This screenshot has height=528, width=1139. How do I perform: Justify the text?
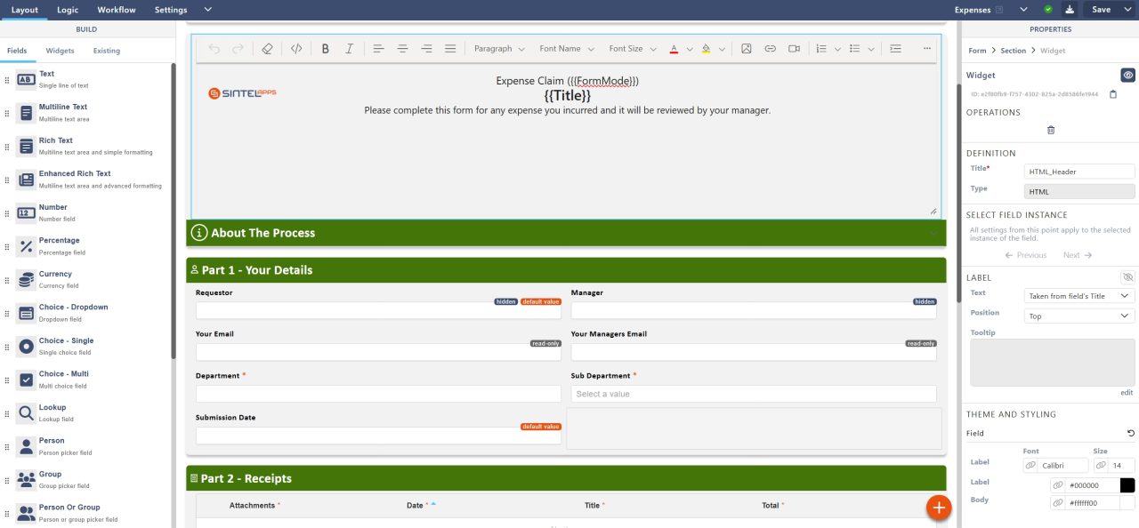[450, 49]
